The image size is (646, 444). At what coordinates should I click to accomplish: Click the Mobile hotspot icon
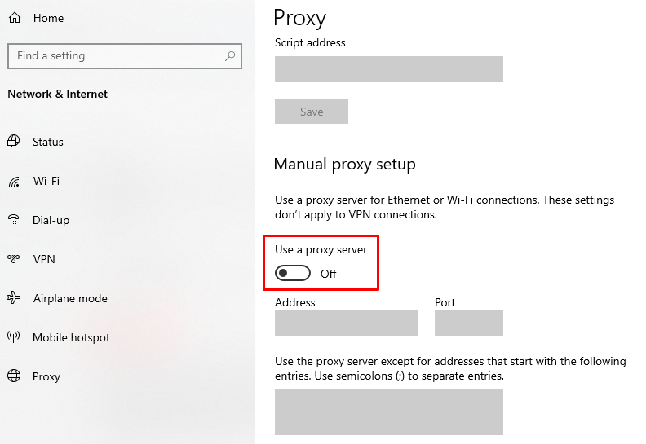coord(14,337)
